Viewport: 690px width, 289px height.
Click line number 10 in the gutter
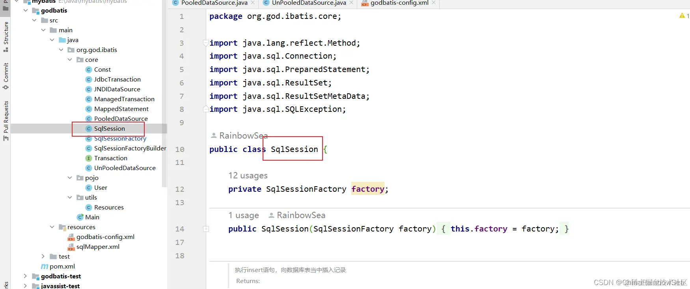pos(180,149)
